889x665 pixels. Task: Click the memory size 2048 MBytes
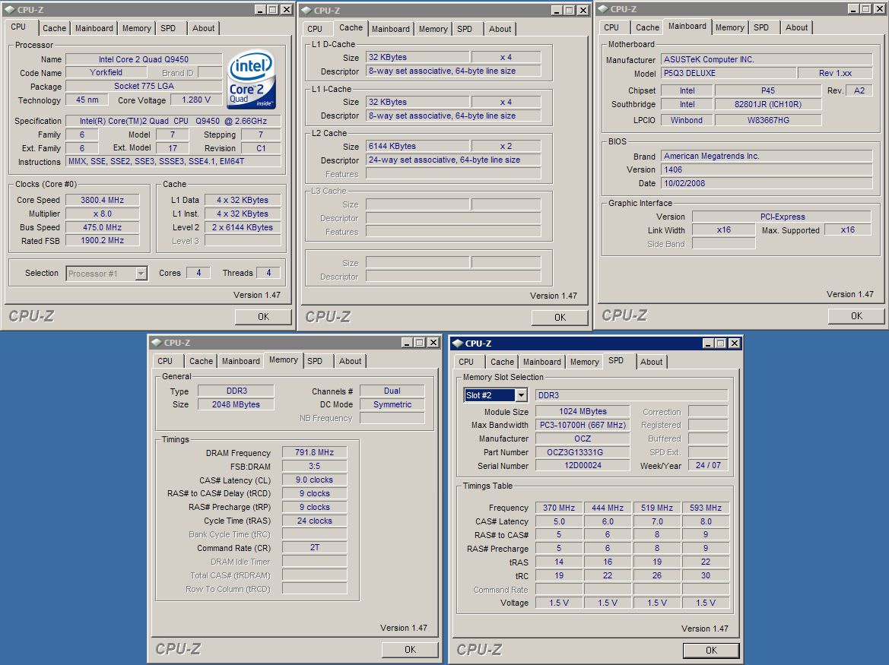click(x=236, y=404)
